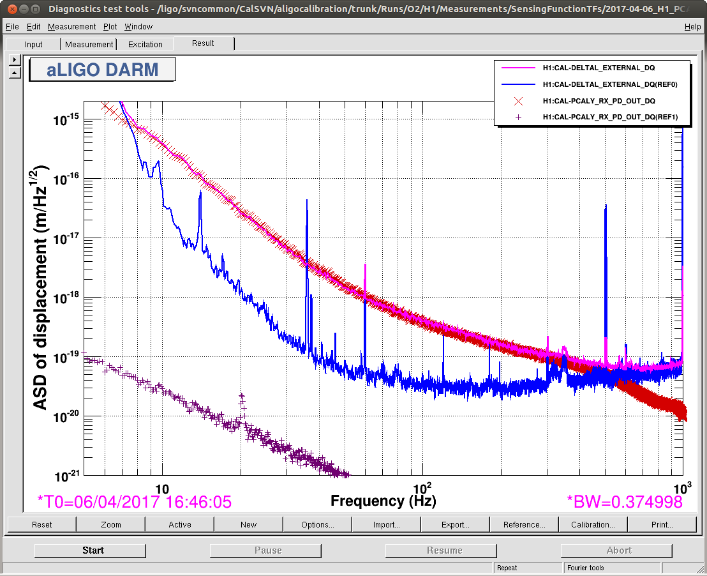707x576 pixels.
Task: Switch to the Measurement tab
Action: [x=89, y=44]
